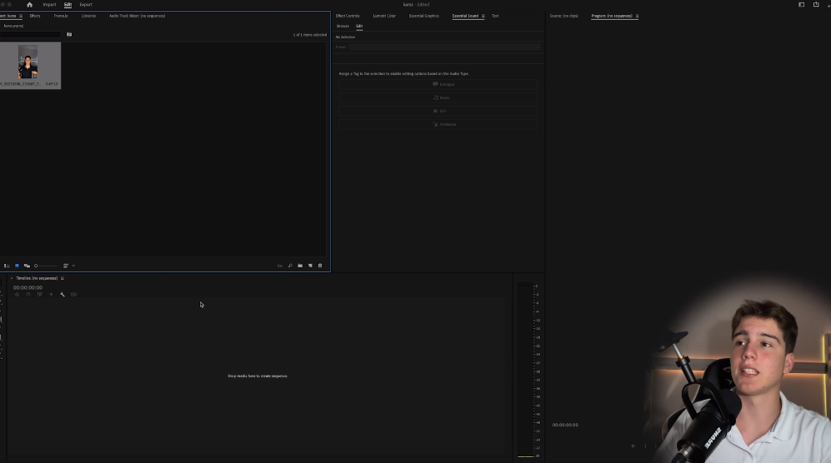Tag selection as Dialogue
The height and width of the screenshot is (463, 831).
[x=438, y=84]
